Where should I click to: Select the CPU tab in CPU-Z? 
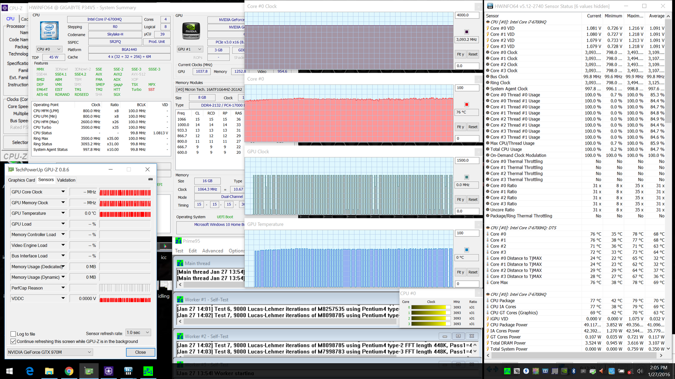(11, 19)
